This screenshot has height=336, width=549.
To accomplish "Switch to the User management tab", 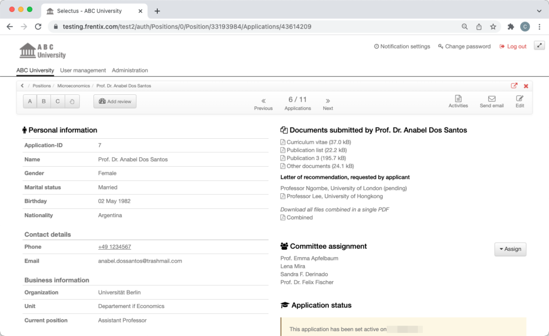I will point(82,70).
